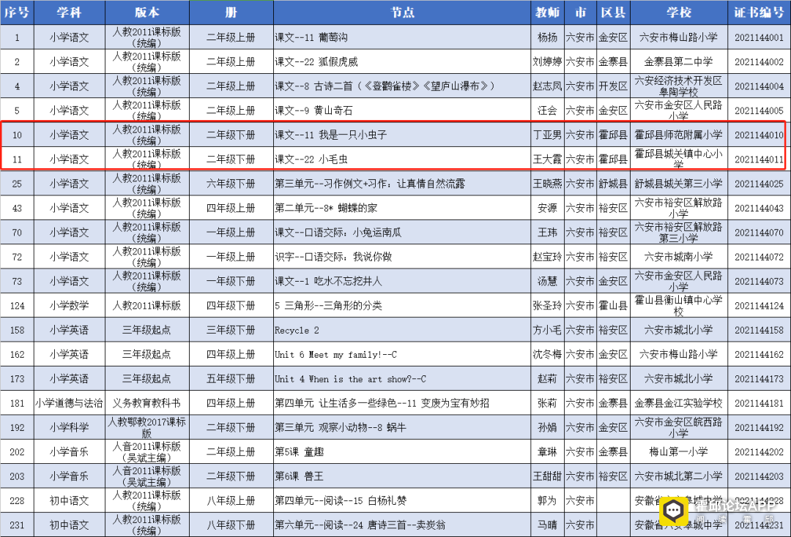Click subject cell "小学道德与法治"

[x=70, y=403]
